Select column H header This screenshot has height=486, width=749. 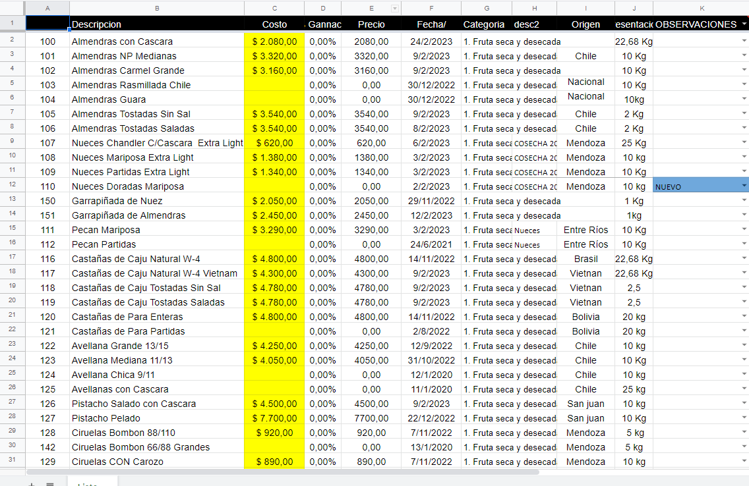[535, 8]
